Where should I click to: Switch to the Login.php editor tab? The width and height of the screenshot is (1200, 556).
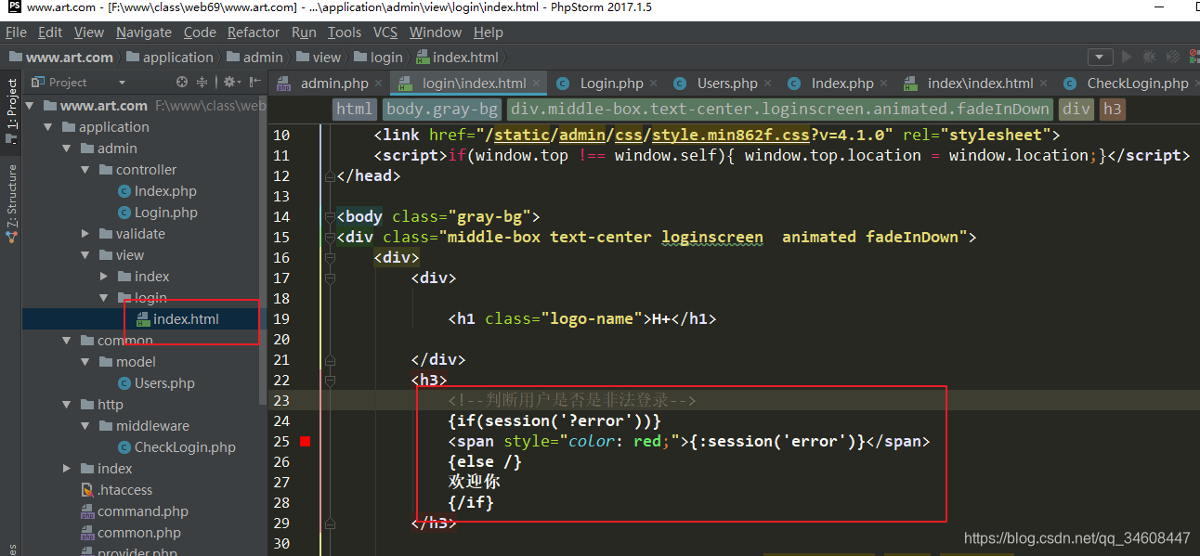coord(608,83)
